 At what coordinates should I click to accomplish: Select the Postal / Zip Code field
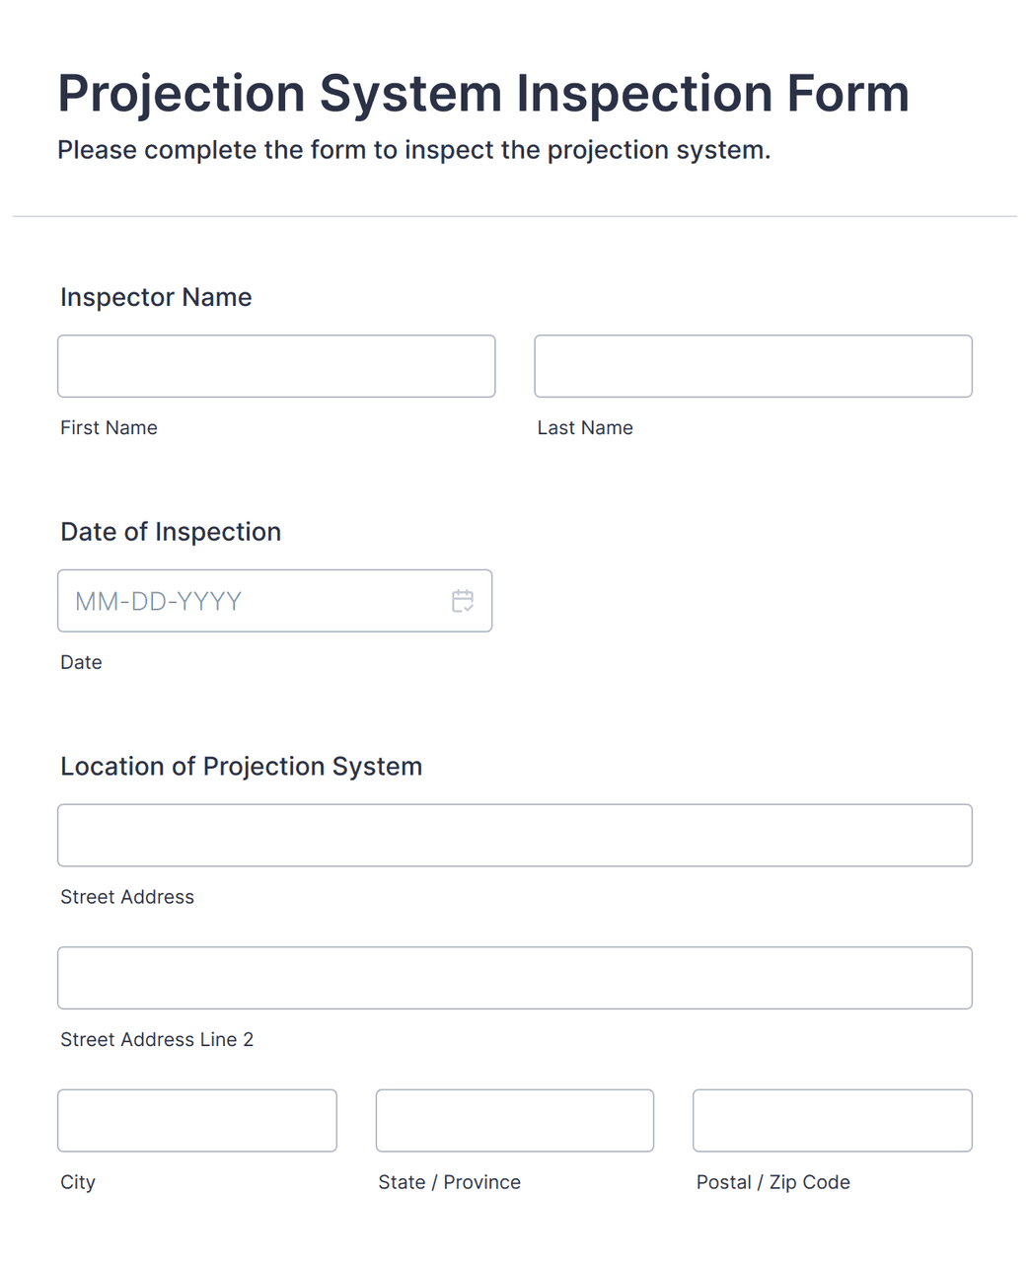[x=832, y=1120]
